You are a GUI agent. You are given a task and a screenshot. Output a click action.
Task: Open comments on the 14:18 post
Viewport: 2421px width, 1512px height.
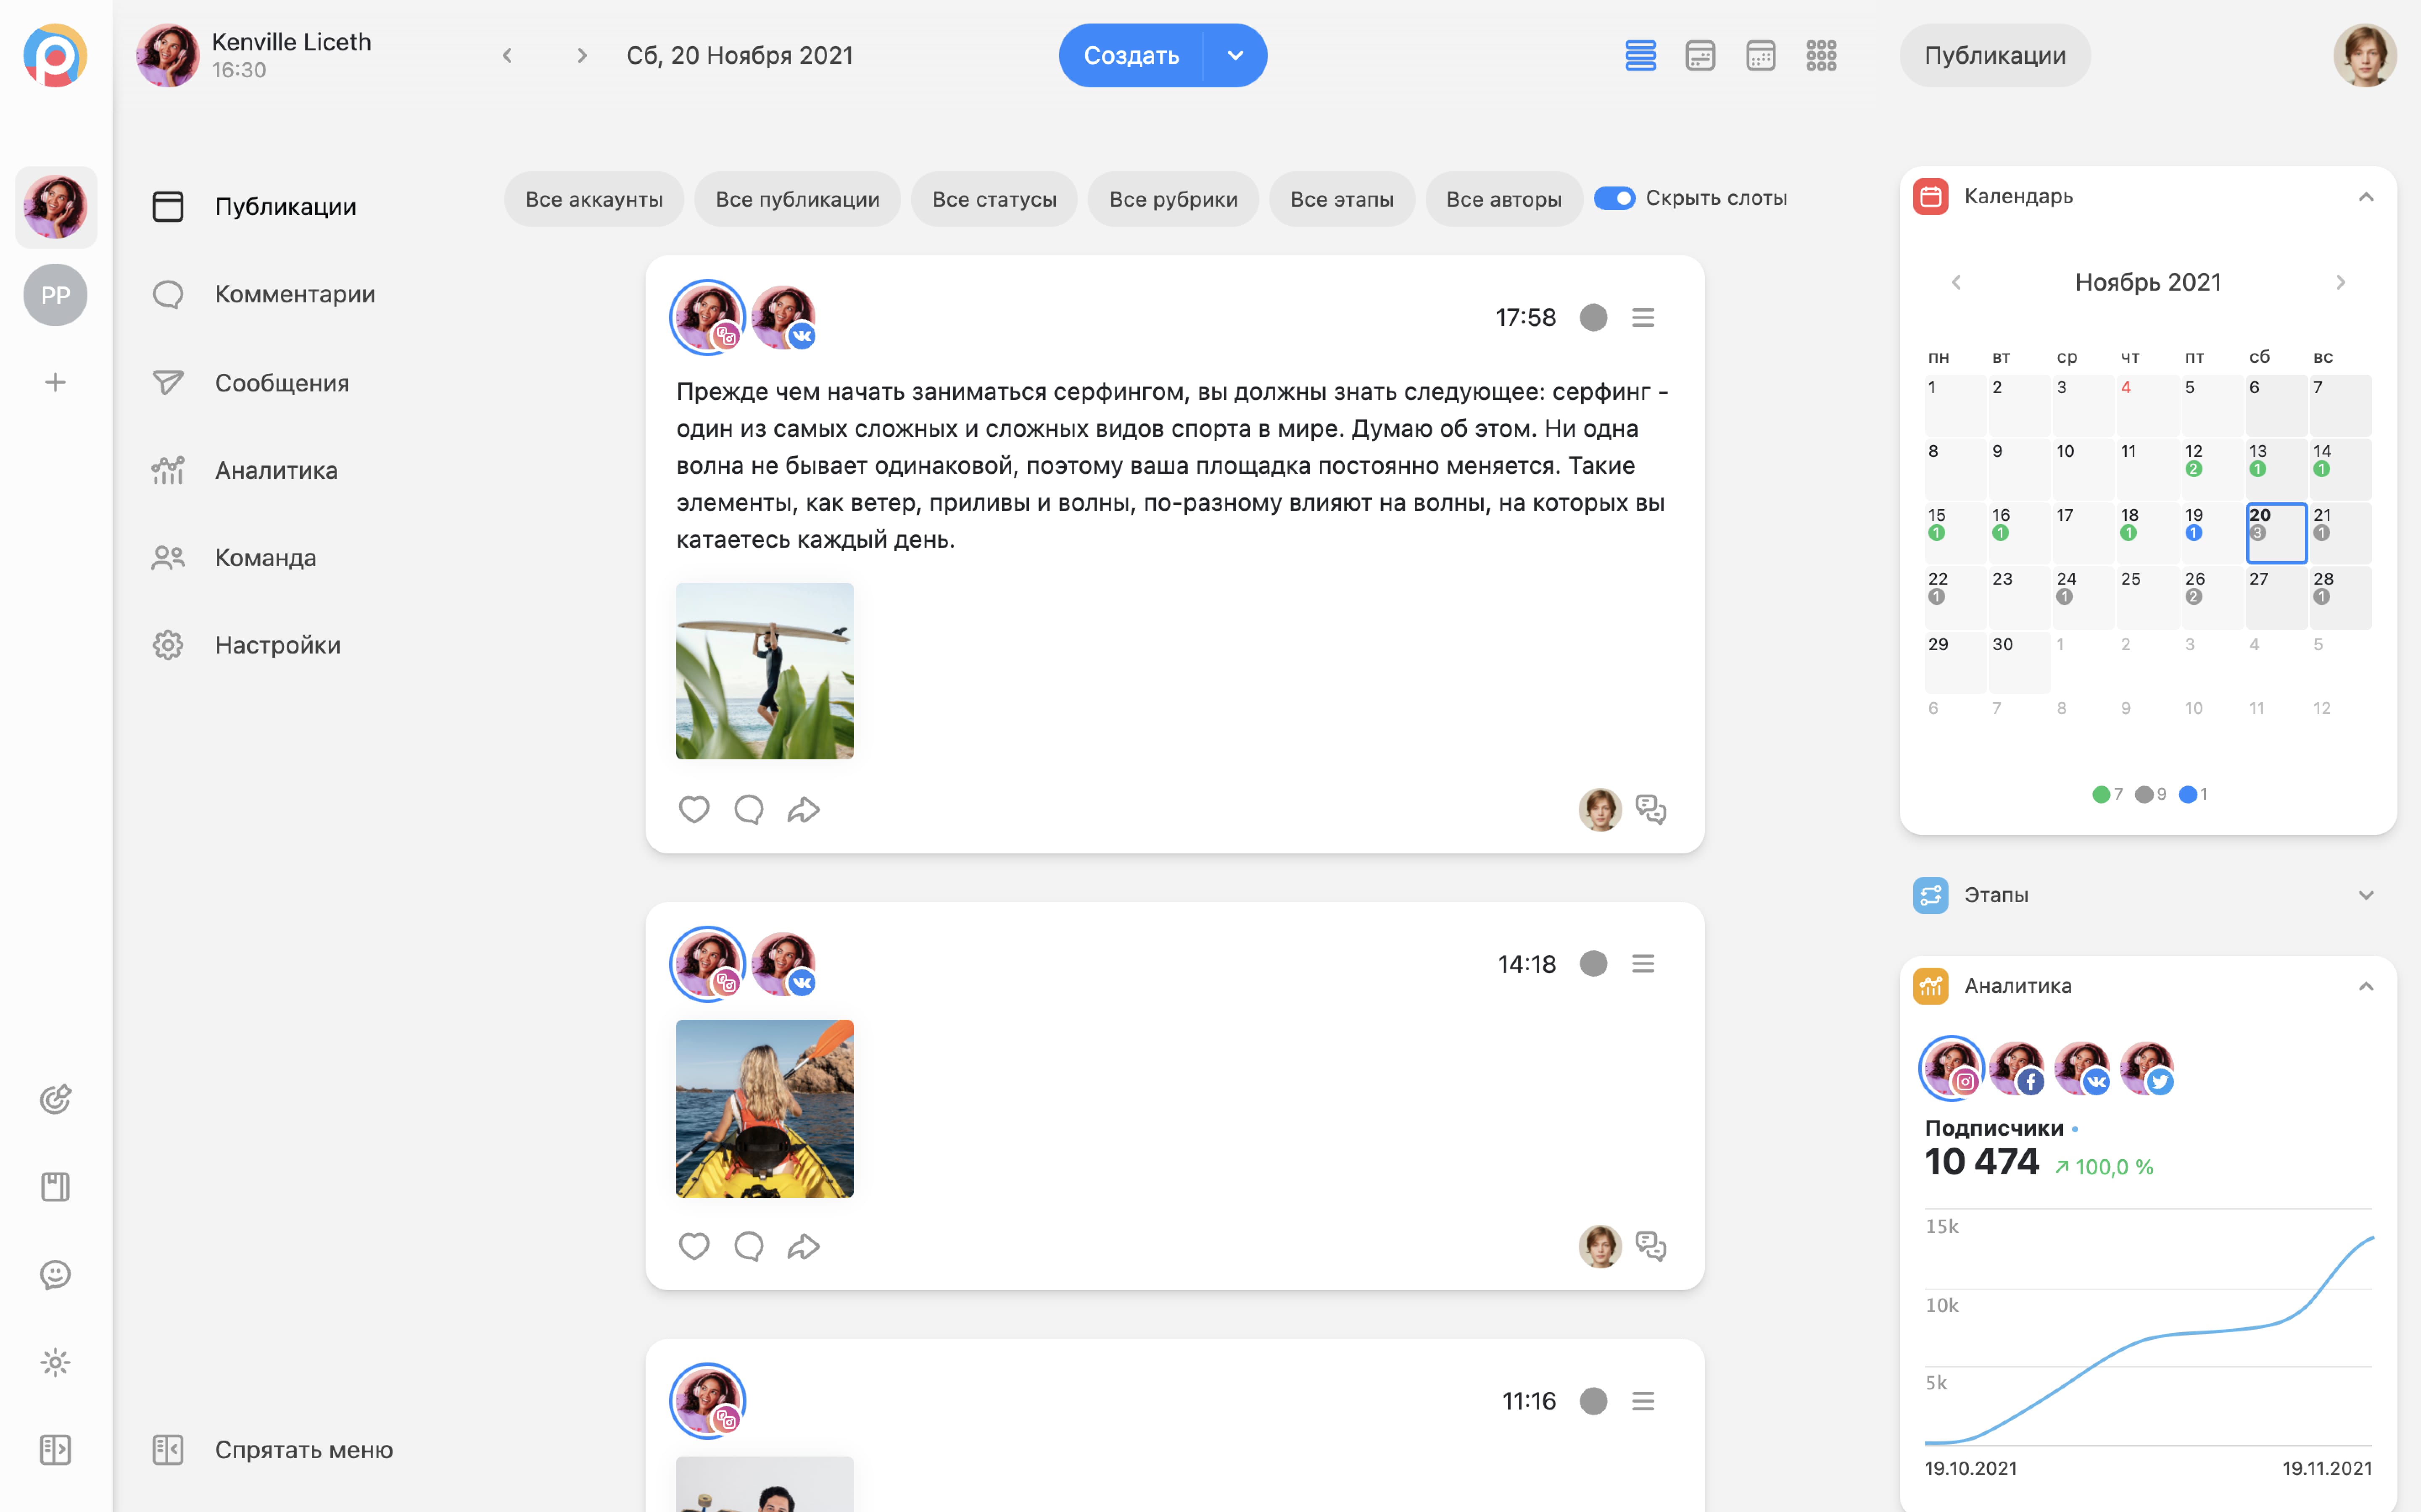coord(748,1246)
